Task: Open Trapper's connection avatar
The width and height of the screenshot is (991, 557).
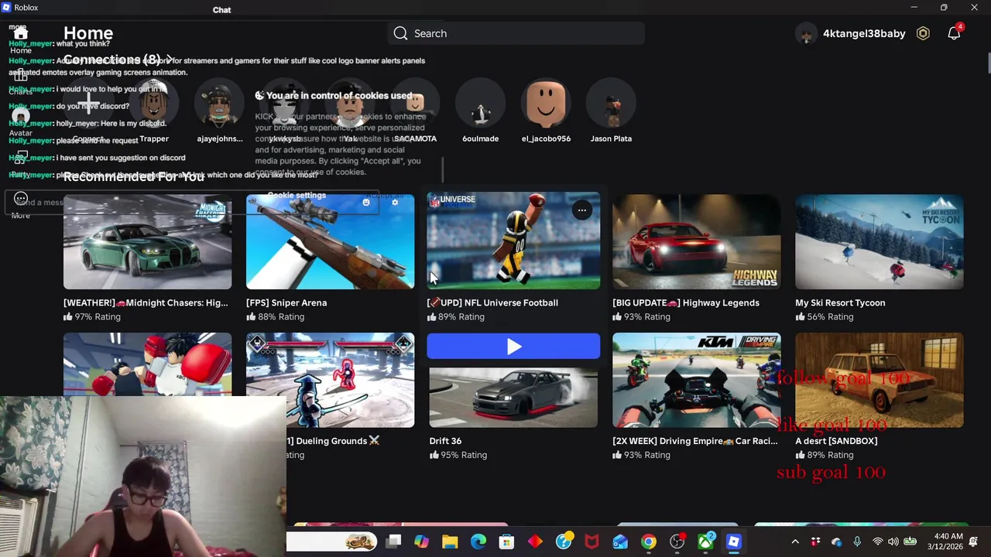Action: coord(154,103)
